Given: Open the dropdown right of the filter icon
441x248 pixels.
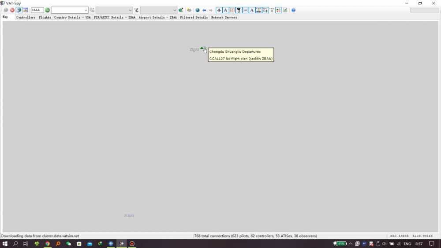Looking at the screenshot, I should pyautogui.click(x=158, y=10).
